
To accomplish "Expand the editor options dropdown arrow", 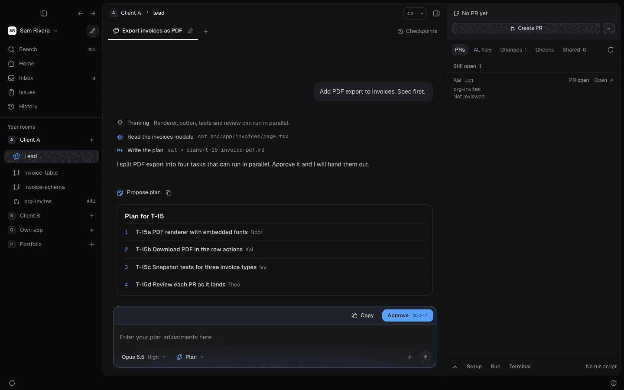I will tap(422, 13).
